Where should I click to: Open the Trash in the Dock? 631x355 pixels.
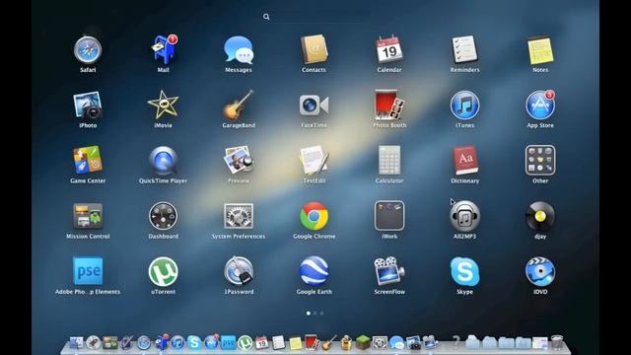coord(556,342)
